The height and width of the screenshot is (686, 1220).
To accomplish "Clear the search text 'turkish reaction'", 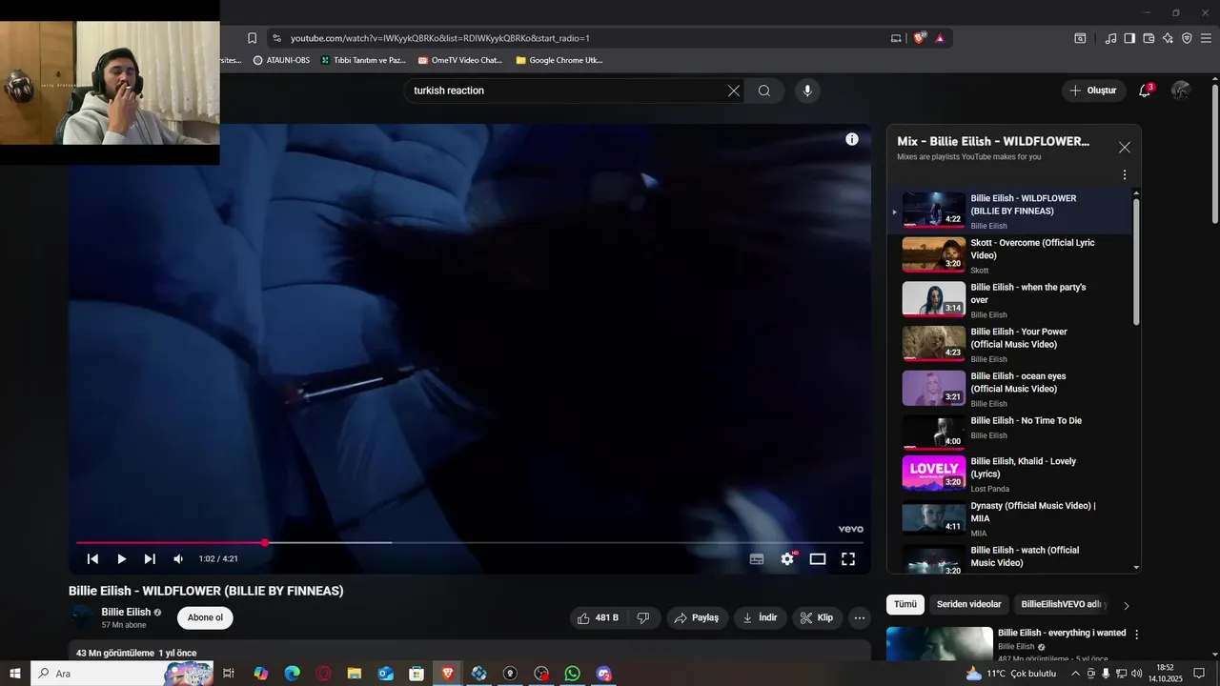I will click(x=734, y=91).
